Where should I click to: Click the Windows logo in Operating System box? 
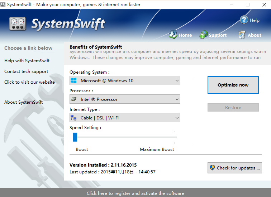pyautogui.click(x=74, y=81)
